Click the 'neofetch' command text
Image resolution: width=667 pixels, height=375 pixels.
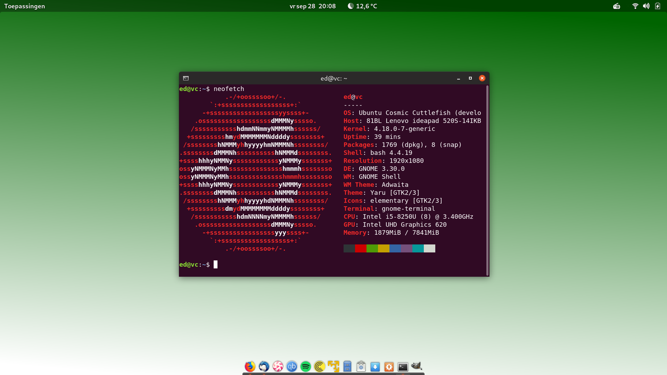pyautogui.click(x=229, y=89)
